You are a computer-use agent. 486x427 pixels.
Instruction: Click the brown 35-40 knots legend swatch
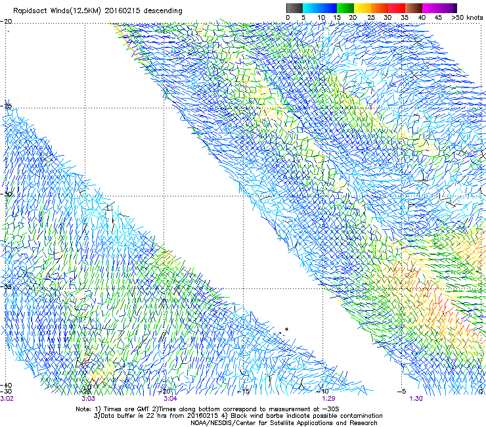tap(414, 8)
